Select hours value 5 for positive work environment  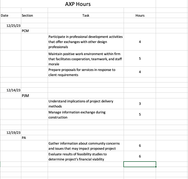pos(140,59)
